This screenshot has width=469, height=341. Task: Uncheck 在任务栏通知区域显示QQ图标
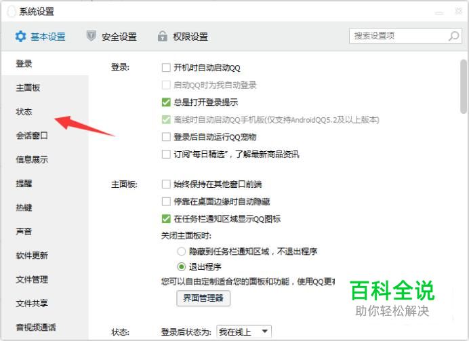(x=166, y=219)
